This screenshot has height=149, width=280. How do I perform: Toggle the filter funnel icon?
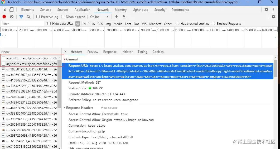point(21,17)
